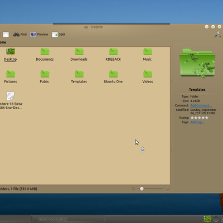The width and height of the screenshot is (223, 223).
Task: Click the Type value folder
Action: 195,96
